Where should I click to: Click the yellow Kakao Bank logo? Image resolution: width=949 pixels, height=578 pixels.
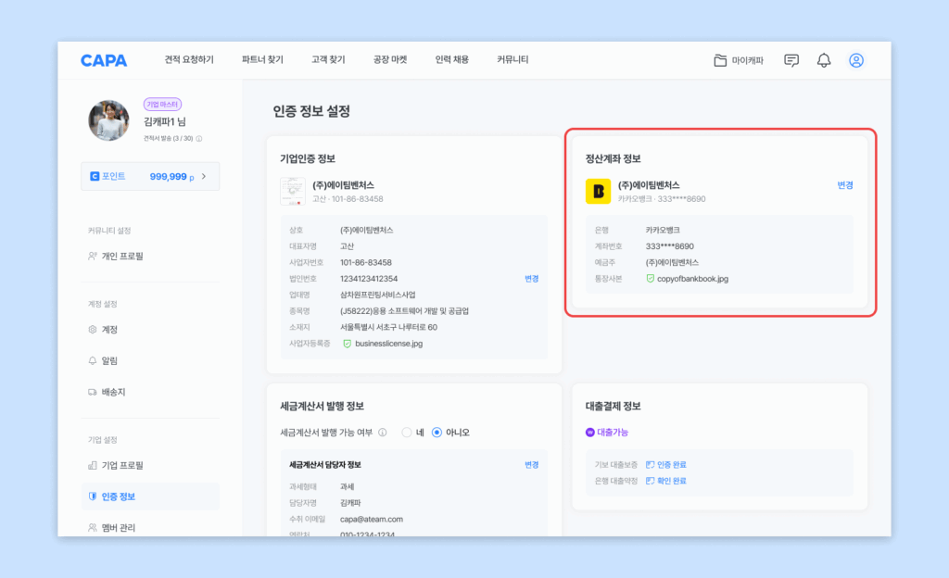598,192
